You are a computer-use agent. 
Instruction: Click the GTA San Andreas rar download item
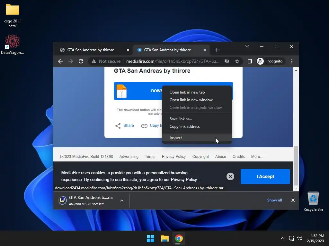pyautogui.click(x=91, y=200)
